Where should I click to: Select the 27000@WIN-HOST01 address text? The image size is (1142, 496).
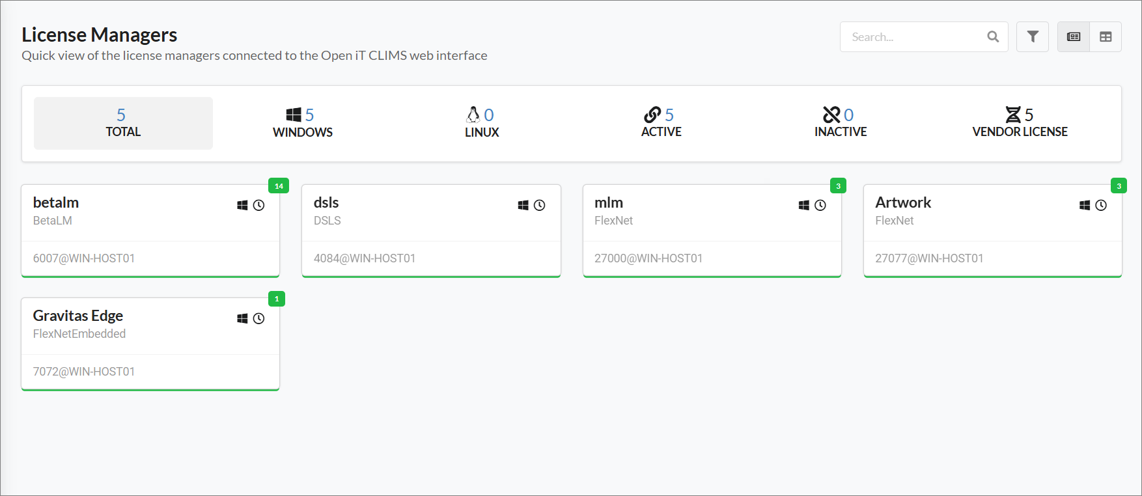[648, 258]
